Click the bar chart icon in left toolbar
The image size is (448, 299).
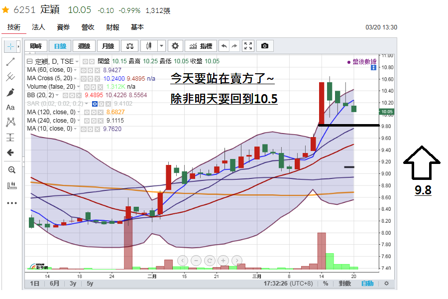[12, 185]
